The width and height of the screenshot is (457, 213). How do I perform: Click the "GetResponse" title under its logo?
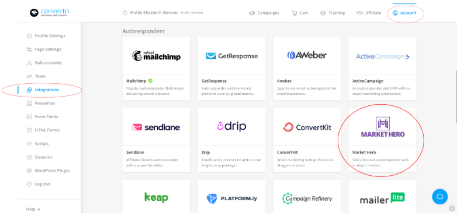coord(214,81)
